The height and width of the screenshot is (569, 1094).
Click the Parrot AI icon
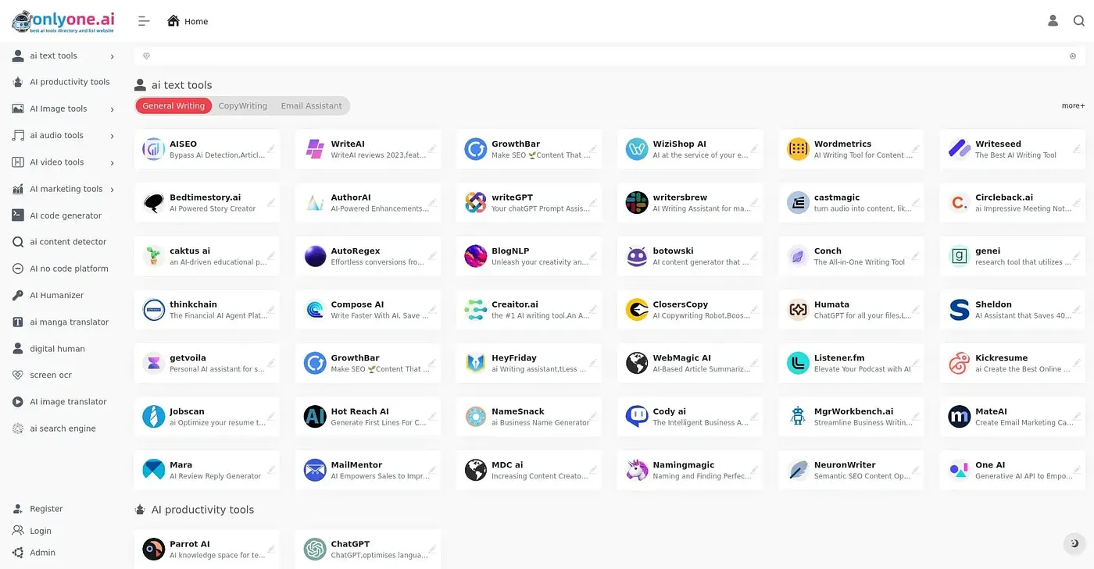click(154, 549)
